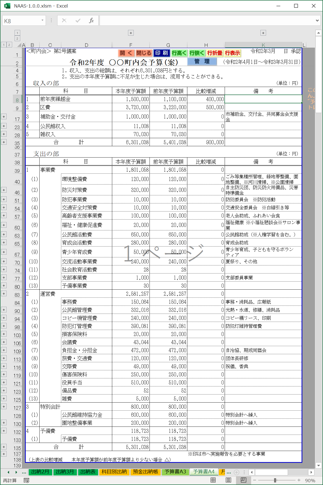Viewport: 323px width, 485px height.
Task: Expand outline group at row 23
Action: 4,126
